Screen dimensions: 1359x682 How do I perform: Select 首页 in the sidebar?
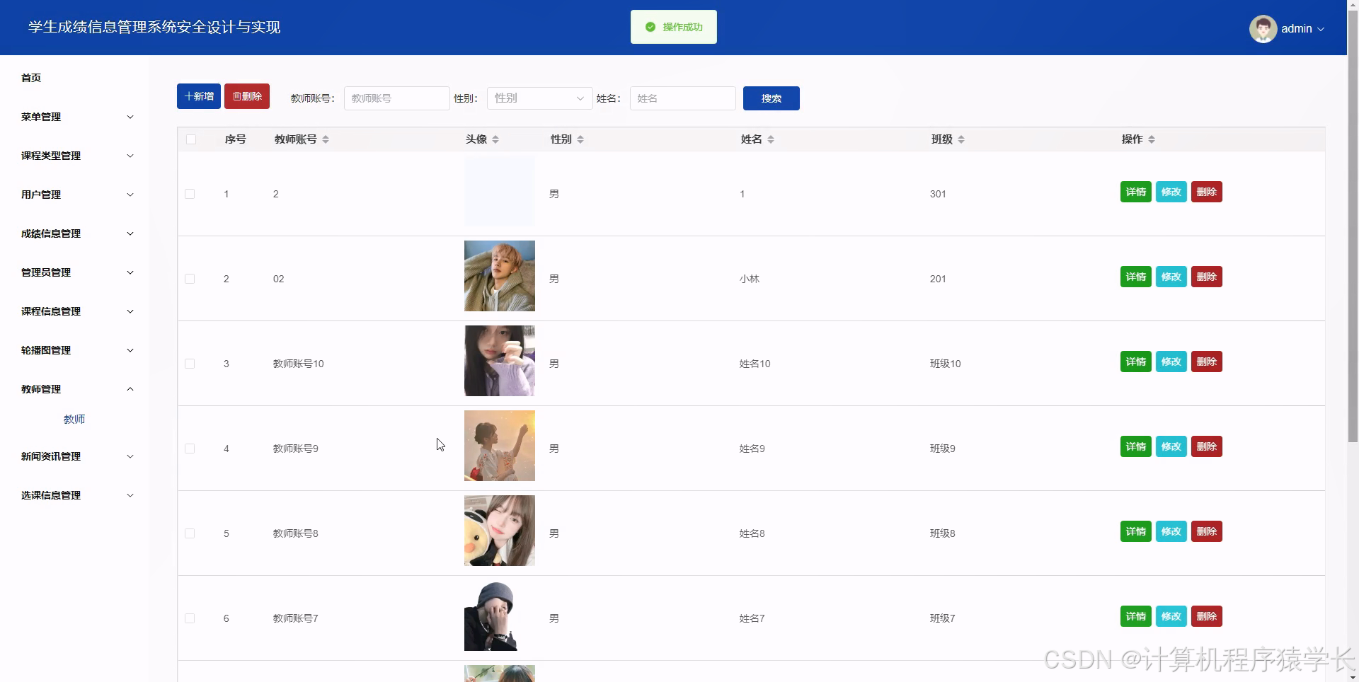[x=31, y=78]
